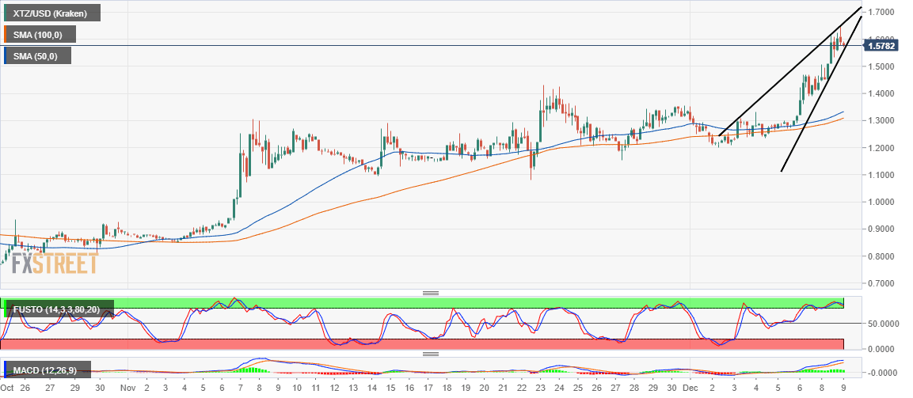Click the 1.7000 price axis label
Image resolution: width=913 pixels, height=398 pixels.
pyautogui.click(x=881, y=12)
